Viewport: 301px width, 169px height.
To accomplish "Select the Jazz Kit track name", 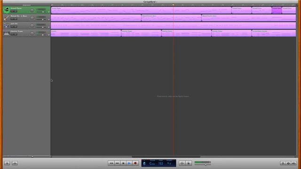I will point(14,24).
